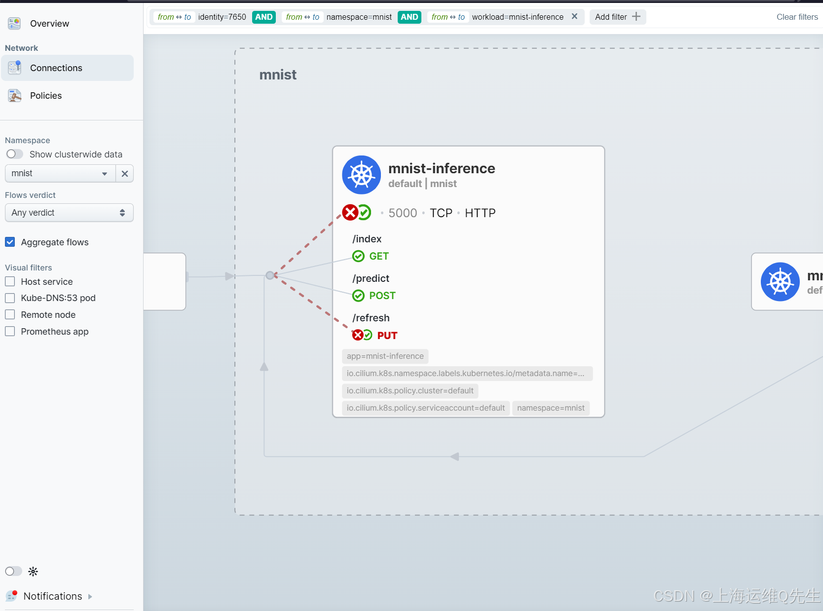The image size is (823, 611).
Task: Click the Policies gavel icon
Action: click(x=14, y=95)
